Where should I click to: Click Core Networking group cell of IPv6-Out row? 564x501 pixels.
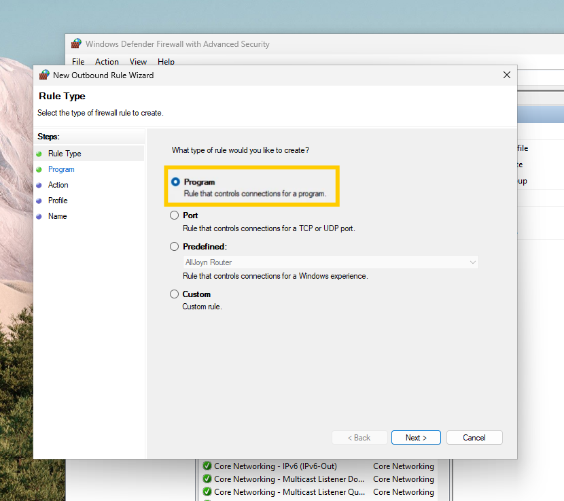(x=403, y=466)
